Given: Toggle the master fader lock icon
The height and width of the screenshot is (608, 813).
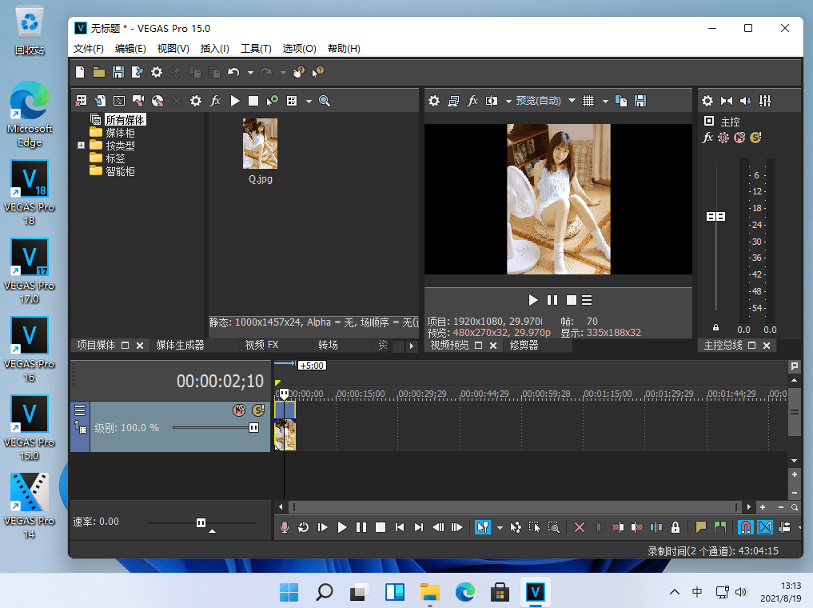Looking at the screenshot, I should [x=716, y=328].
